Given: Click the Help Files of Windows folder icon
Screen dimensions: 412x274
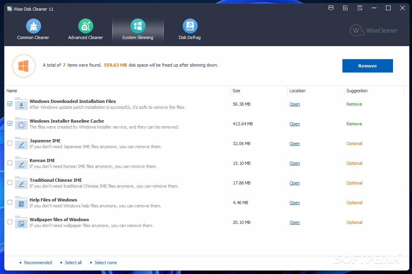Looking at the screenshot, I should 21,202.
